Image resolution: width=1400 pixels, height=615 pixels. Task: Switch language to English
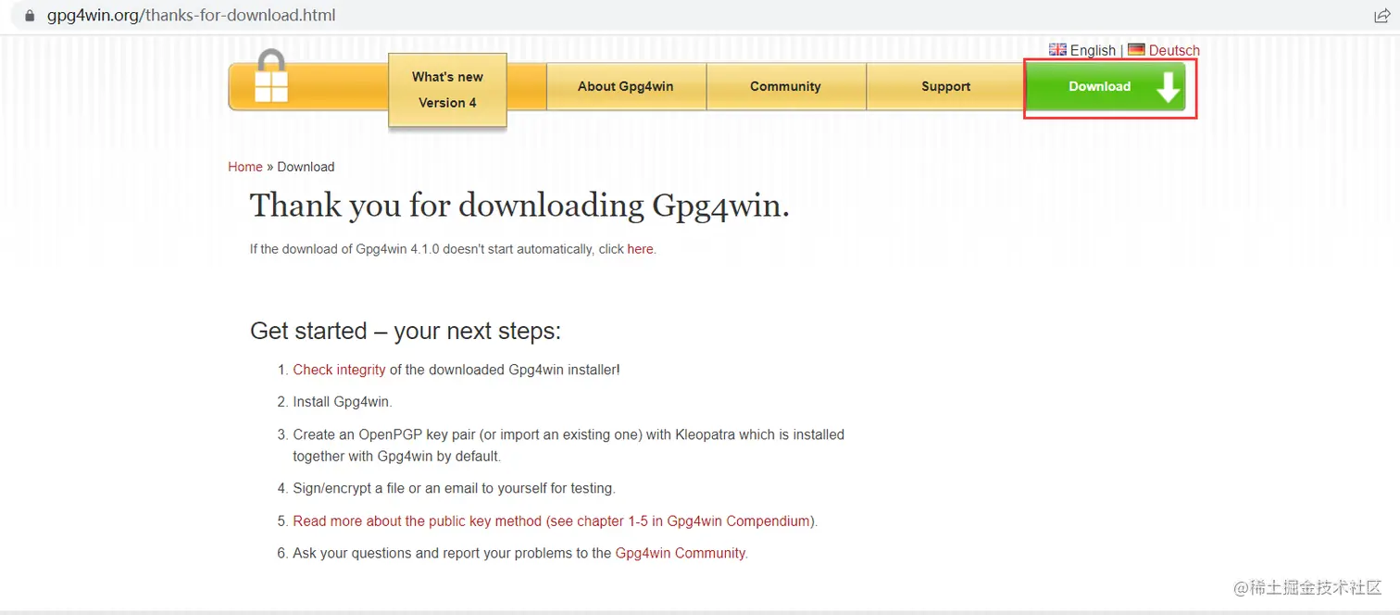1093,51
